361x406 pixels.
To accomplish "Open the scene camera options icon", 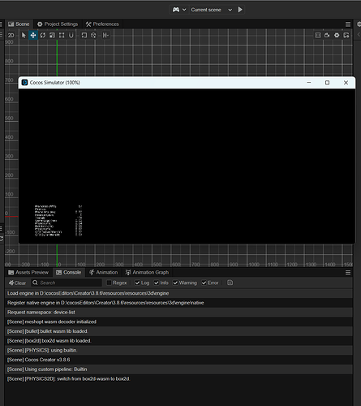I will point(327,35).
